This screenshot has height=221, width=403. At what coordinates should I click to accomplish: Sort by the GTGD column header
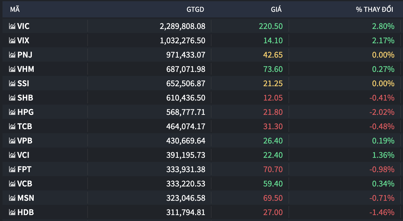[195, 9]
